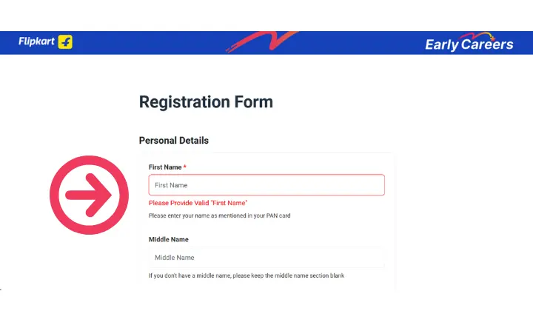Open the Early Careers logo link
533x311 pixels.
tap(469, 42)
